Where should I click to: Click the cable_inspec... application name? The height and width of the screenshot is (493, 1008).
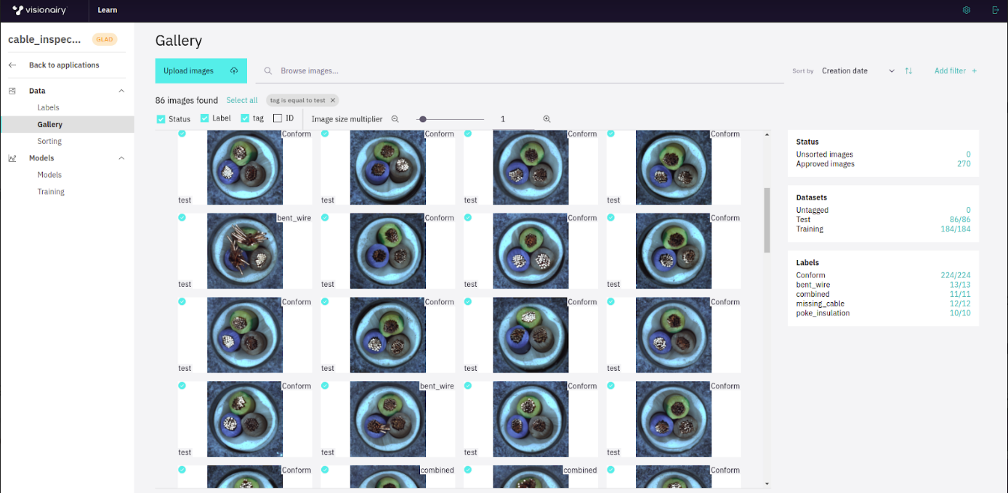44,39
